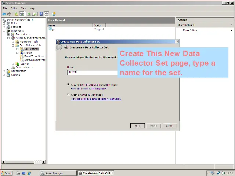Expand the Roles tree node

tap(4, 23)
